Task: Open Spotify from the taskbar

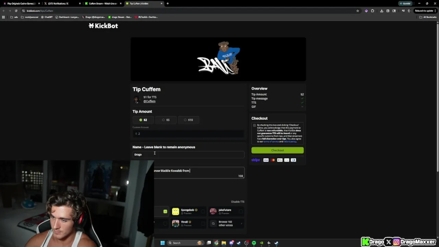Action: point(254,243)
